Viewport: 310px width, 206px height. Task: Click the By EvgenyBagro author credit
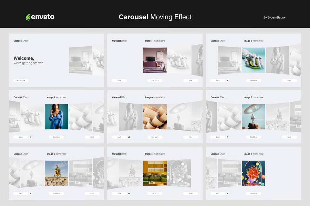274,17
